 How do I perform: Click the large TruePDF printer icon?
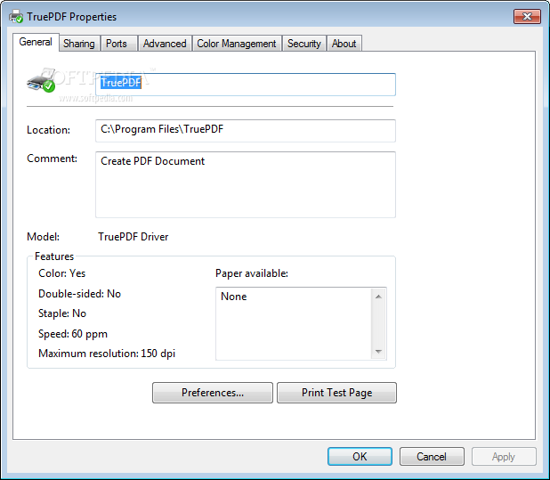point(42,80)
